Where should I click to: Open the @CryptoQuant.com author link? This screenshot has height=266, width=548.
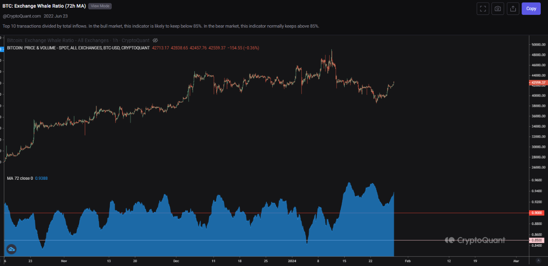[x=21, y=16]
